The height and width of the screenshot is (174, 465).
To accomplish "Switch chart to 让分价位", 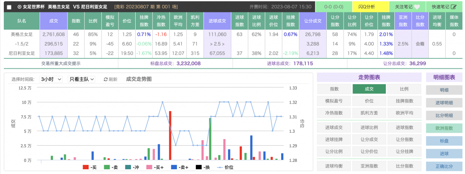I will pos(369,152).
